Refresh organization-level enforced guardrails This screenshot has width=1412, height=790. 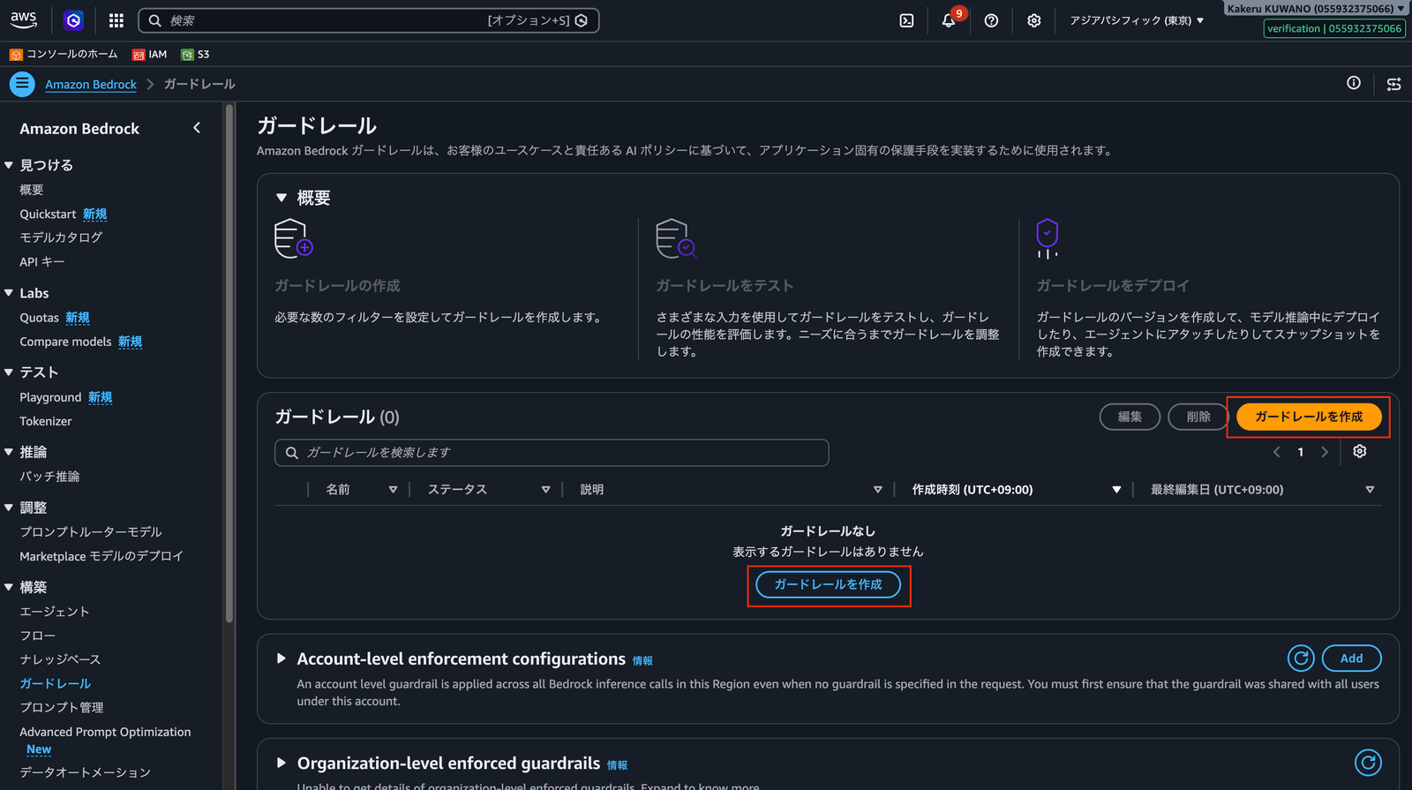pyautogui.click(x=1368, y=763)
